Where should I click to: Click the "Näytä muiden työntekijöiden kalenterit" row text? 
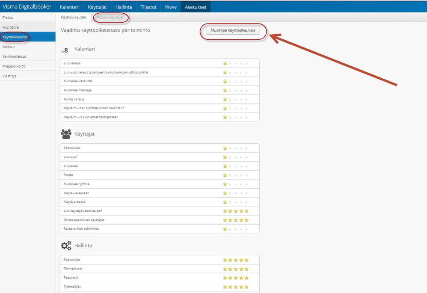click(94, 108)
